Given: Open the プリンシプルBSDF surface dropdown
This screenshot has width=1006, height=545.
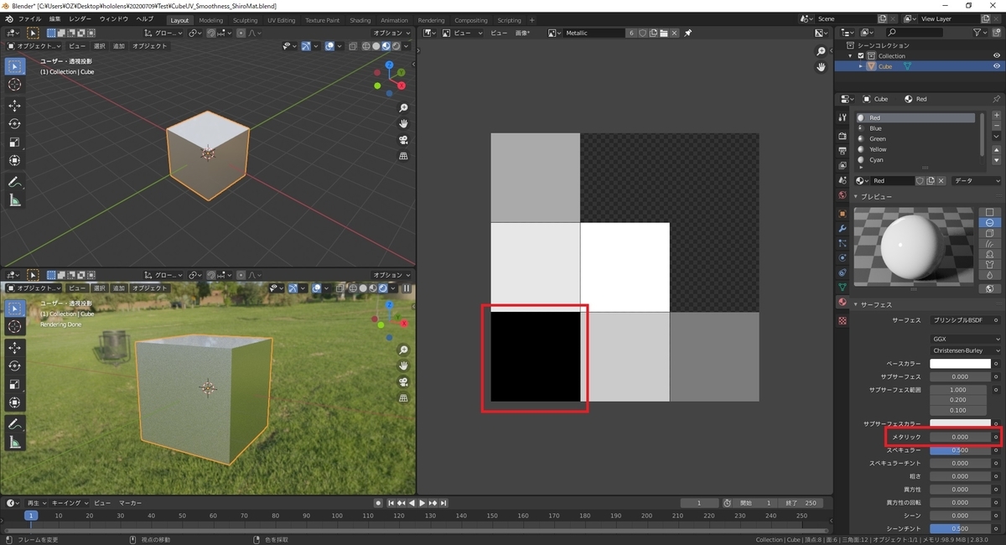Looking at the screenshot, I should pos(962,320).
